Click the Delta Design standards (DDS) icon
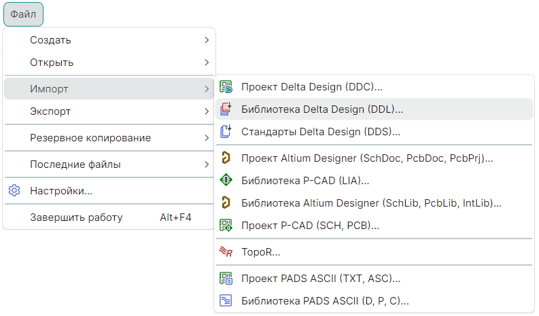This screenshot has width=539, height=316. pyautogui.click(x=226, y=131)
